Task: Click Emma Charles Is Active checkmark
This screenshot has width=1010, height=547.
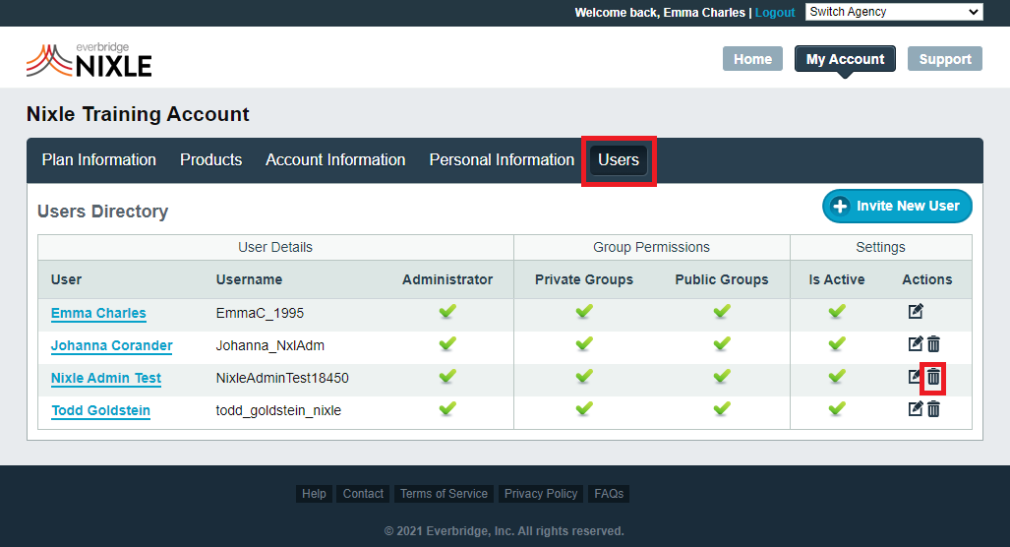Action: point(837,312)
